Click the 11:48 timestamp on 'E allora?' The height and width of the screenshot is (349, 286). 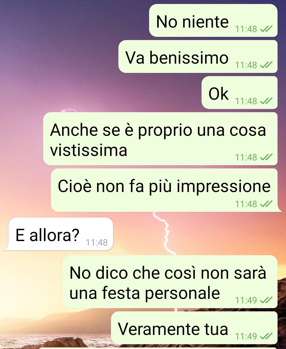(97, 242)
